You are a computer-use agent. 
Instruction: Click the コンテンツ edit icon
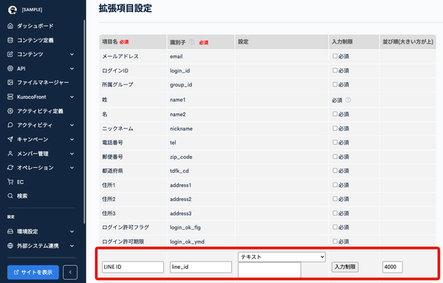pos(10,54)
